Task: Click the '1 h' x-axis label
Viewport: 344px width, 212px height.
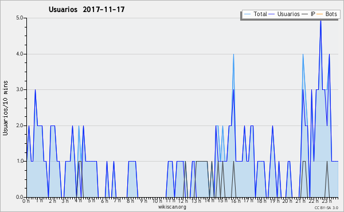Action: [x=39, y=201]
